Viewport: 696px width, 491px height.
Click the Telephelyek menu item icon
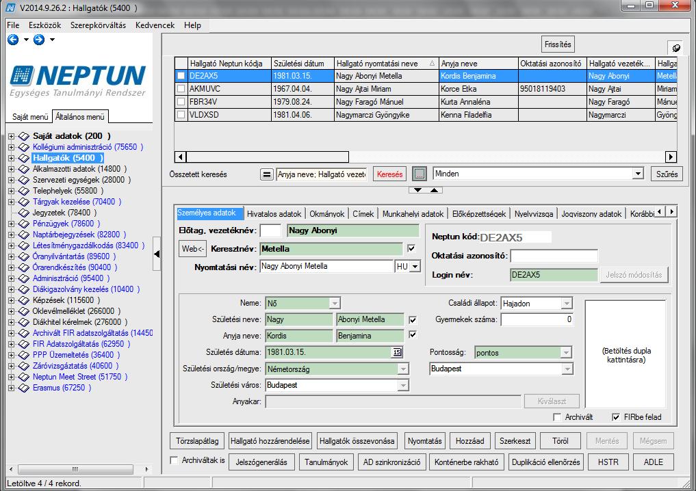coord(23,191)
